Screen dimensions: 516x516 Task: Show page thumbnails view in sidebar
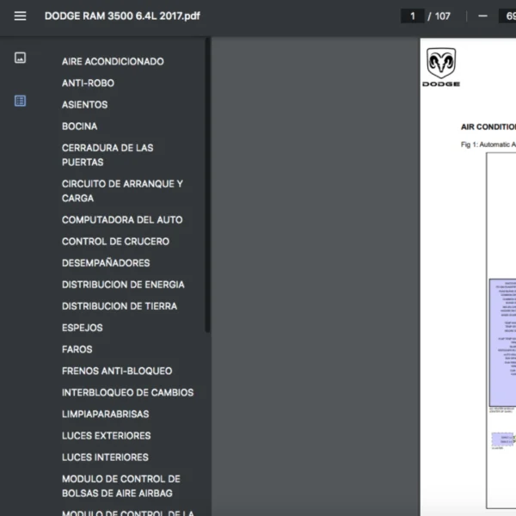tap(20, 58)
